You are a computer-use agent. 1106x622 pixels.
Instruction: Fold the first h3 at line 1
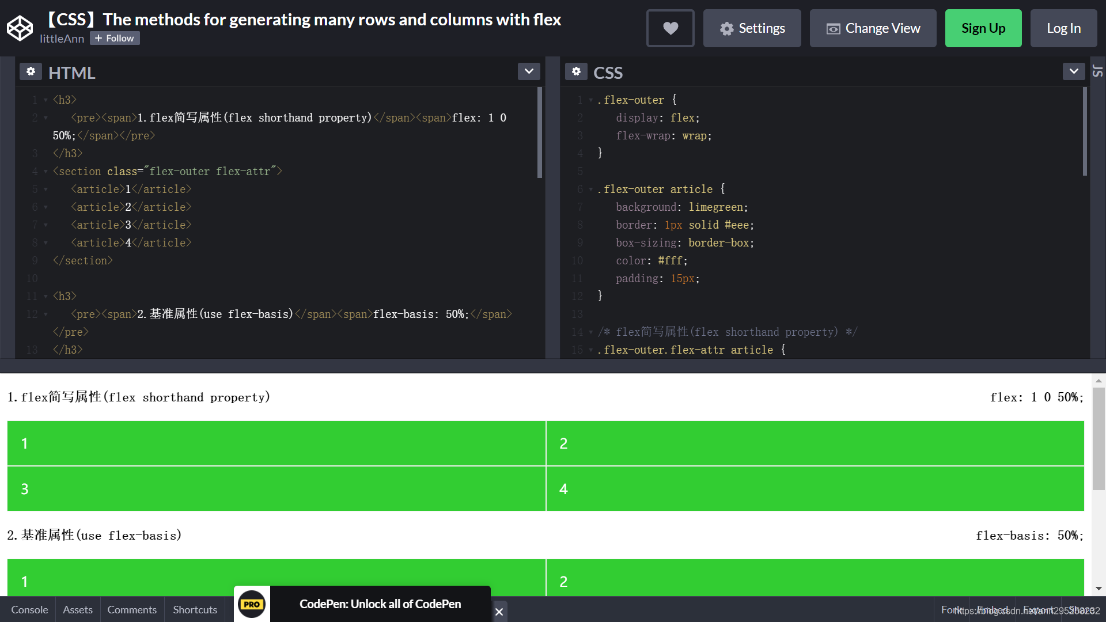coord(46,100)
